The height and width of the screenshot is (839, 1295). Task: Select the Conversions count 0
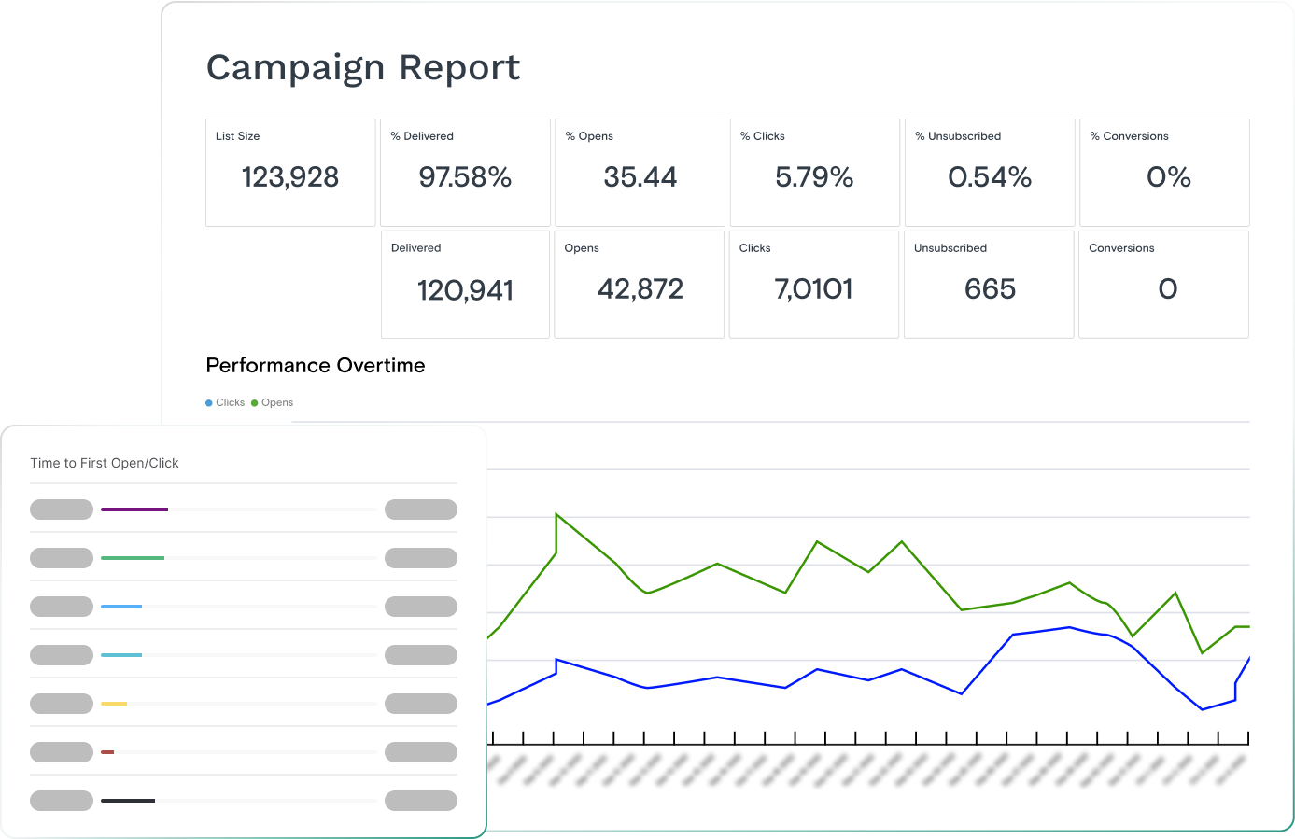(1167, 289)
